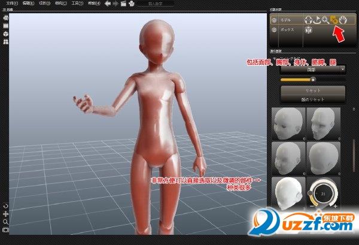Select the highlighted orange parts icon in モデル row
The image size is (359, 245).
[x=333, y=20]
